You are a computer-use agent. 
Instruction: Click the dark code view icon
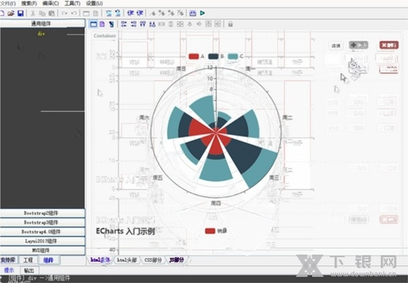click(112, 24)
